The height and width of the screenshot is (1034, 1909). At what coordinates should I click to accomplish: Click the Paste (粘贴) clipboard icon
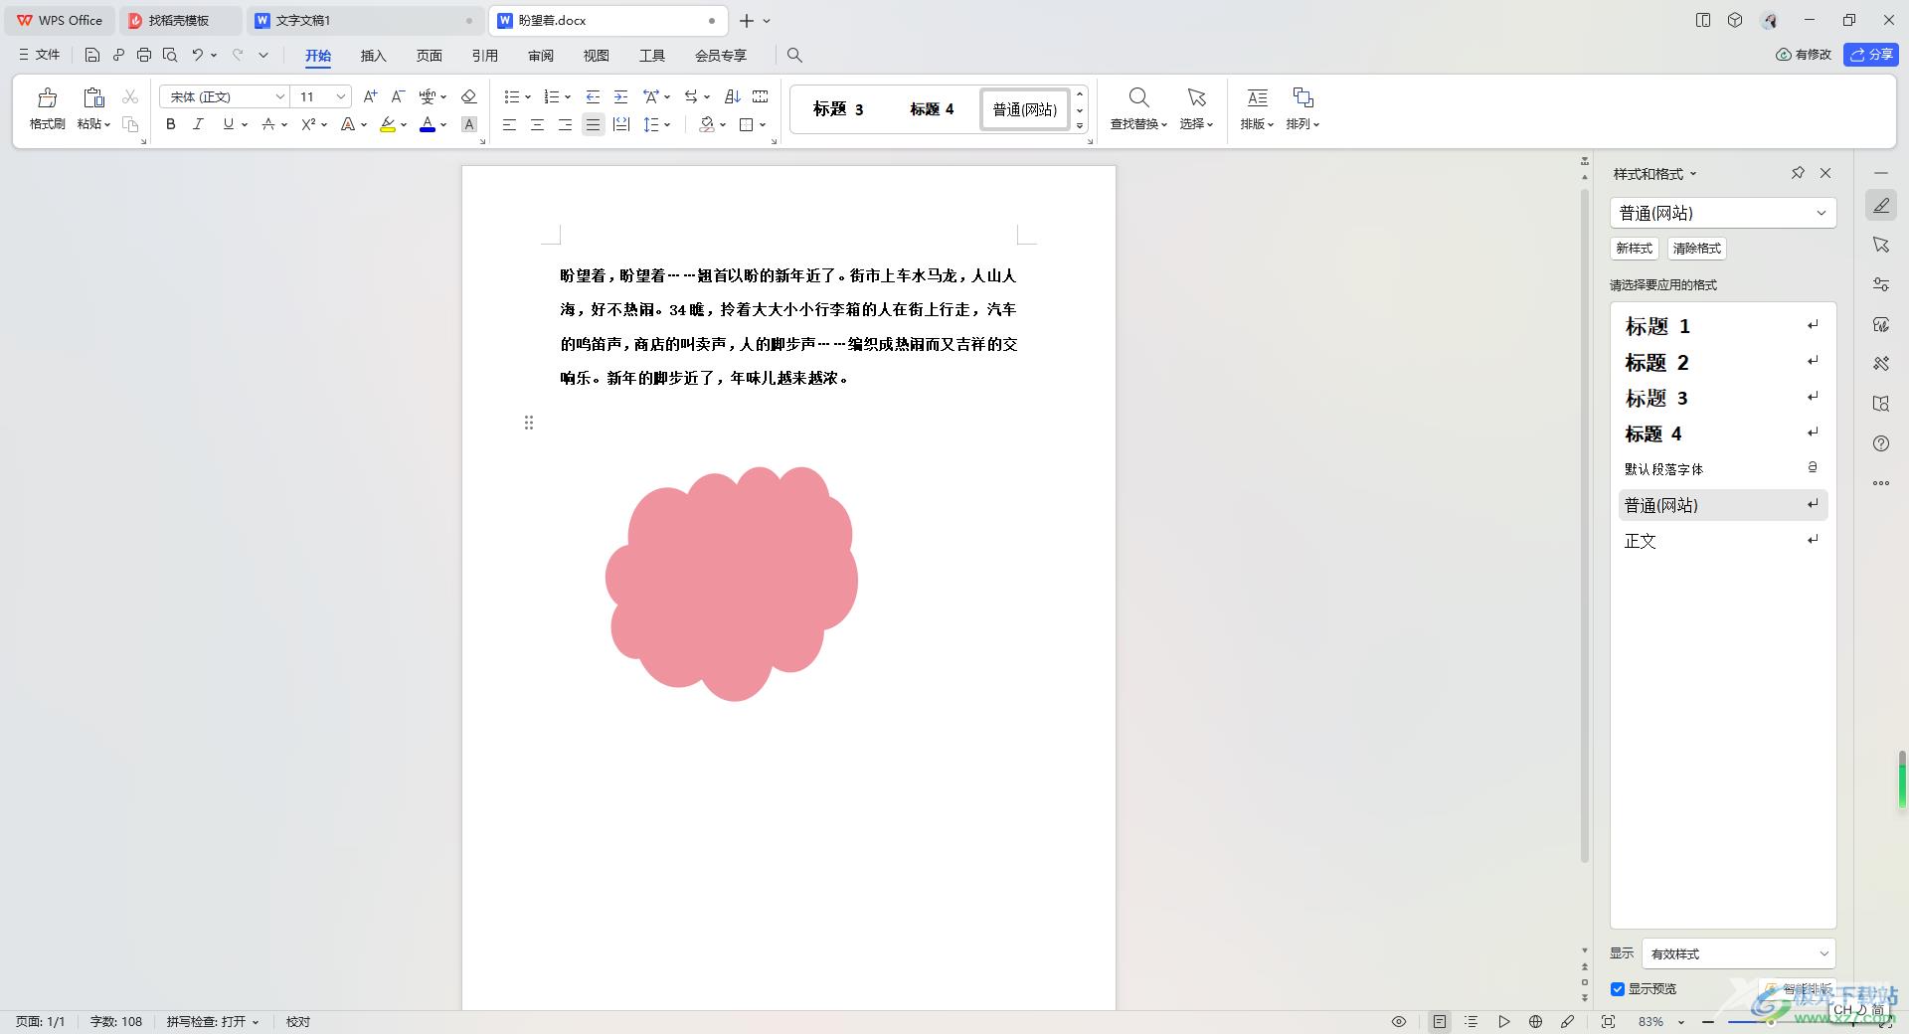click(x=93, y=97)
